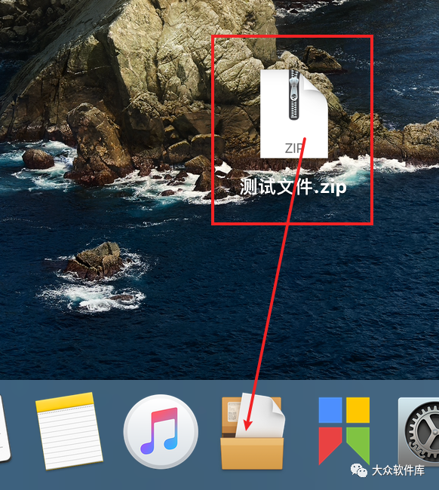Click the 大众软件库 watermark text
Screen dimensions: 439x490
click(x=398, y=470)
